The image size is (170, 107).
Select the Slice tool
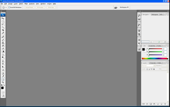[x=3, y=33]
